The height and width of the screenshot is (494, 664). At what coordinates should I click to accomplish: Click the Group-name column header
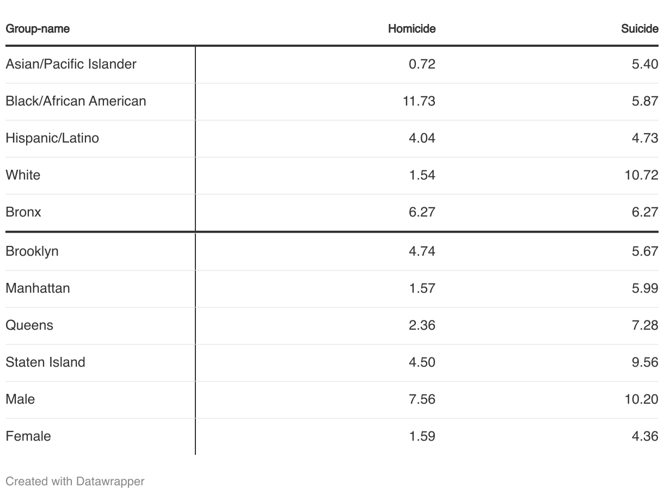[38, 29]
